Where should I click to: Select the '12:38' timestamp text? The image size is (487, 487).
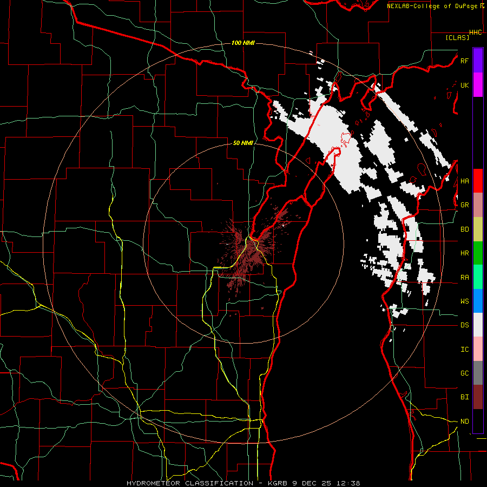(347, 483)
